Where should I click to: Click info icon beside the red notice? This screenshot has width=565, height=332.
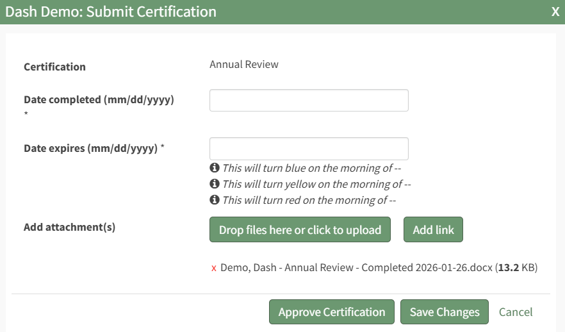[215, 200]
